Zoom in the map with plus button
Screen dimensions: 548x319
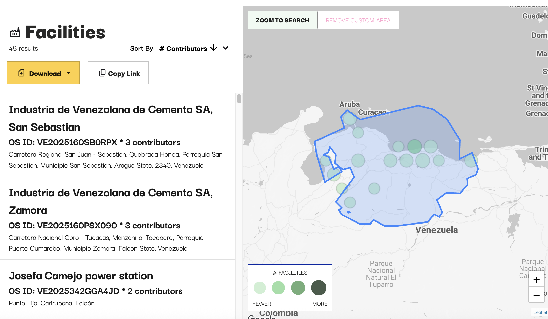[x=537, y=280]
